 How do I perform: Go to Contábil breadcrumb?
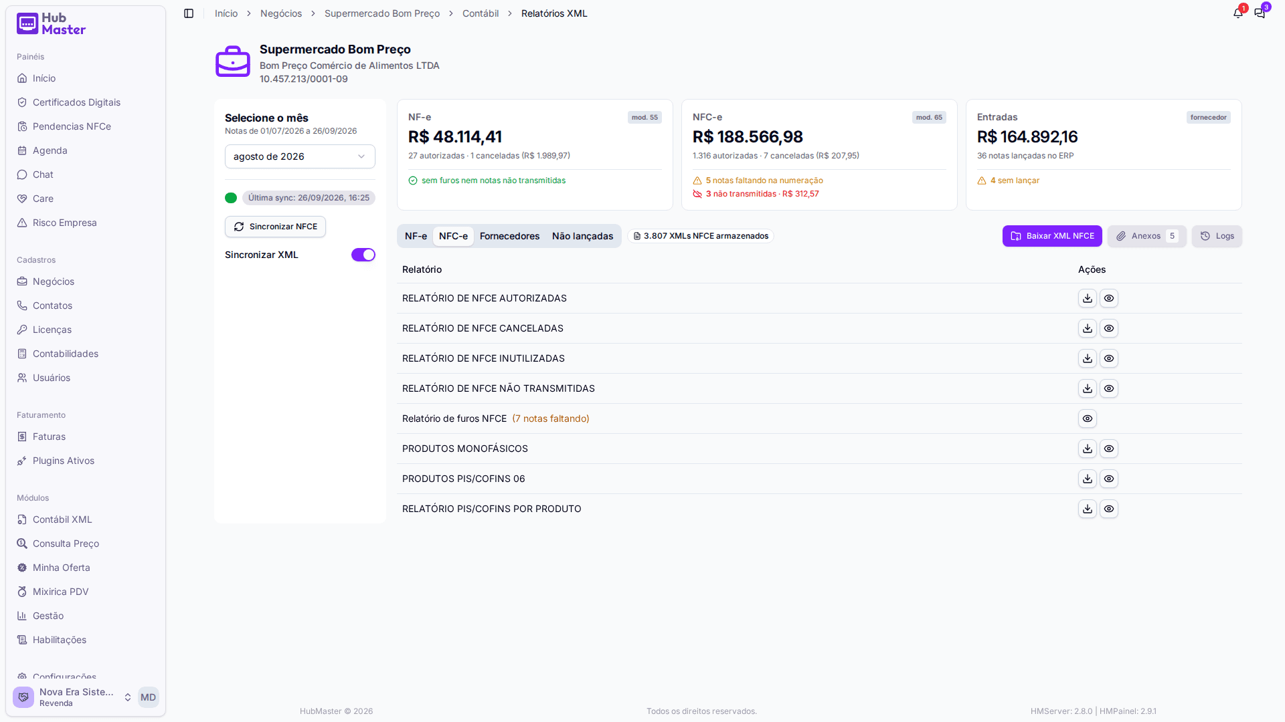point(481,13)
